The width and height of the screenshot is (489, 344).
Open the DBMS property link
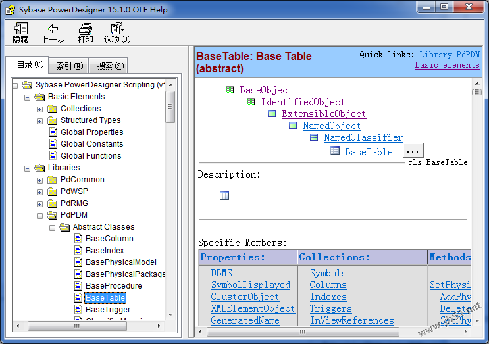pos(221,273)
